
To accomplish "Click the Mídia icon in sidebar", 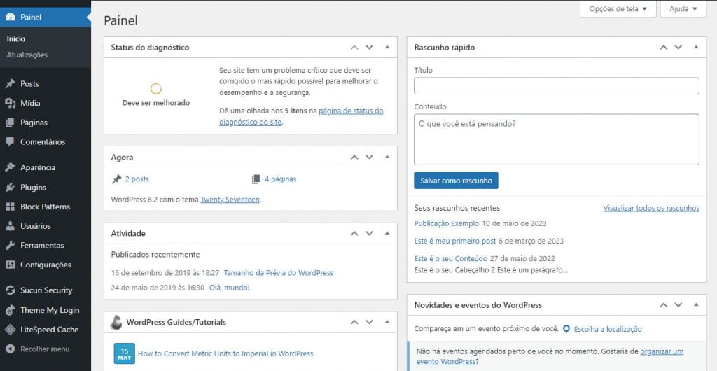I will coord(10,104).
